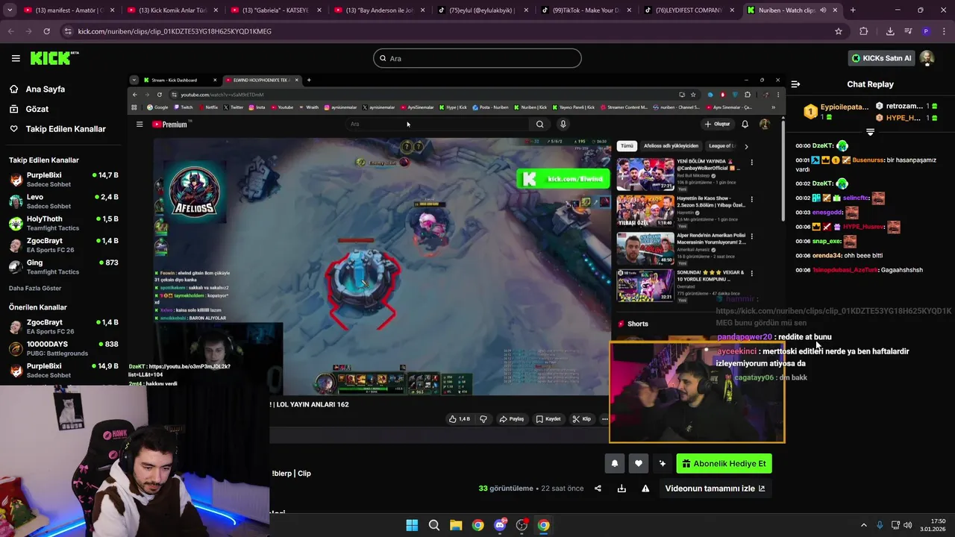The width and height of the screenshot is (955, 537).
Task: Download the clip
Action: (621, 489)
